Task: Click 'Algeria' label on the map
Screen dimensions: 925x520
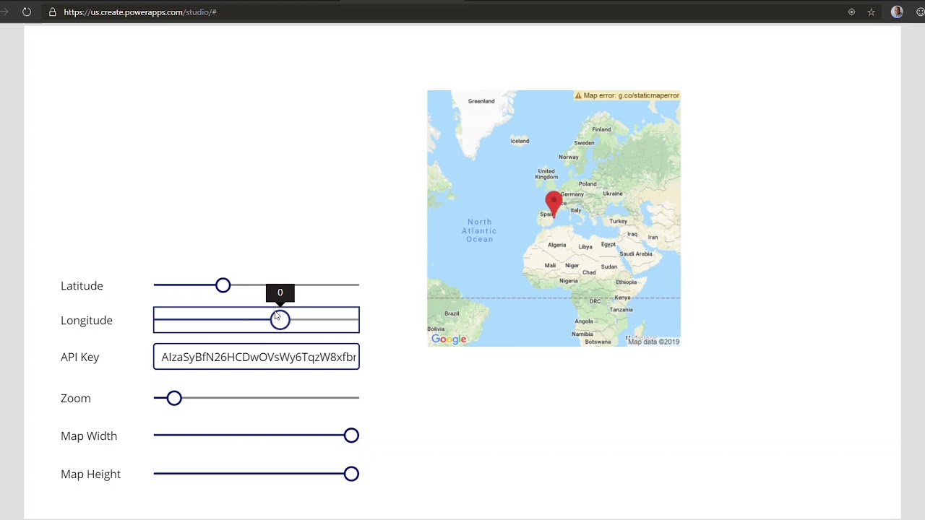Action: [x=557, y=245]
